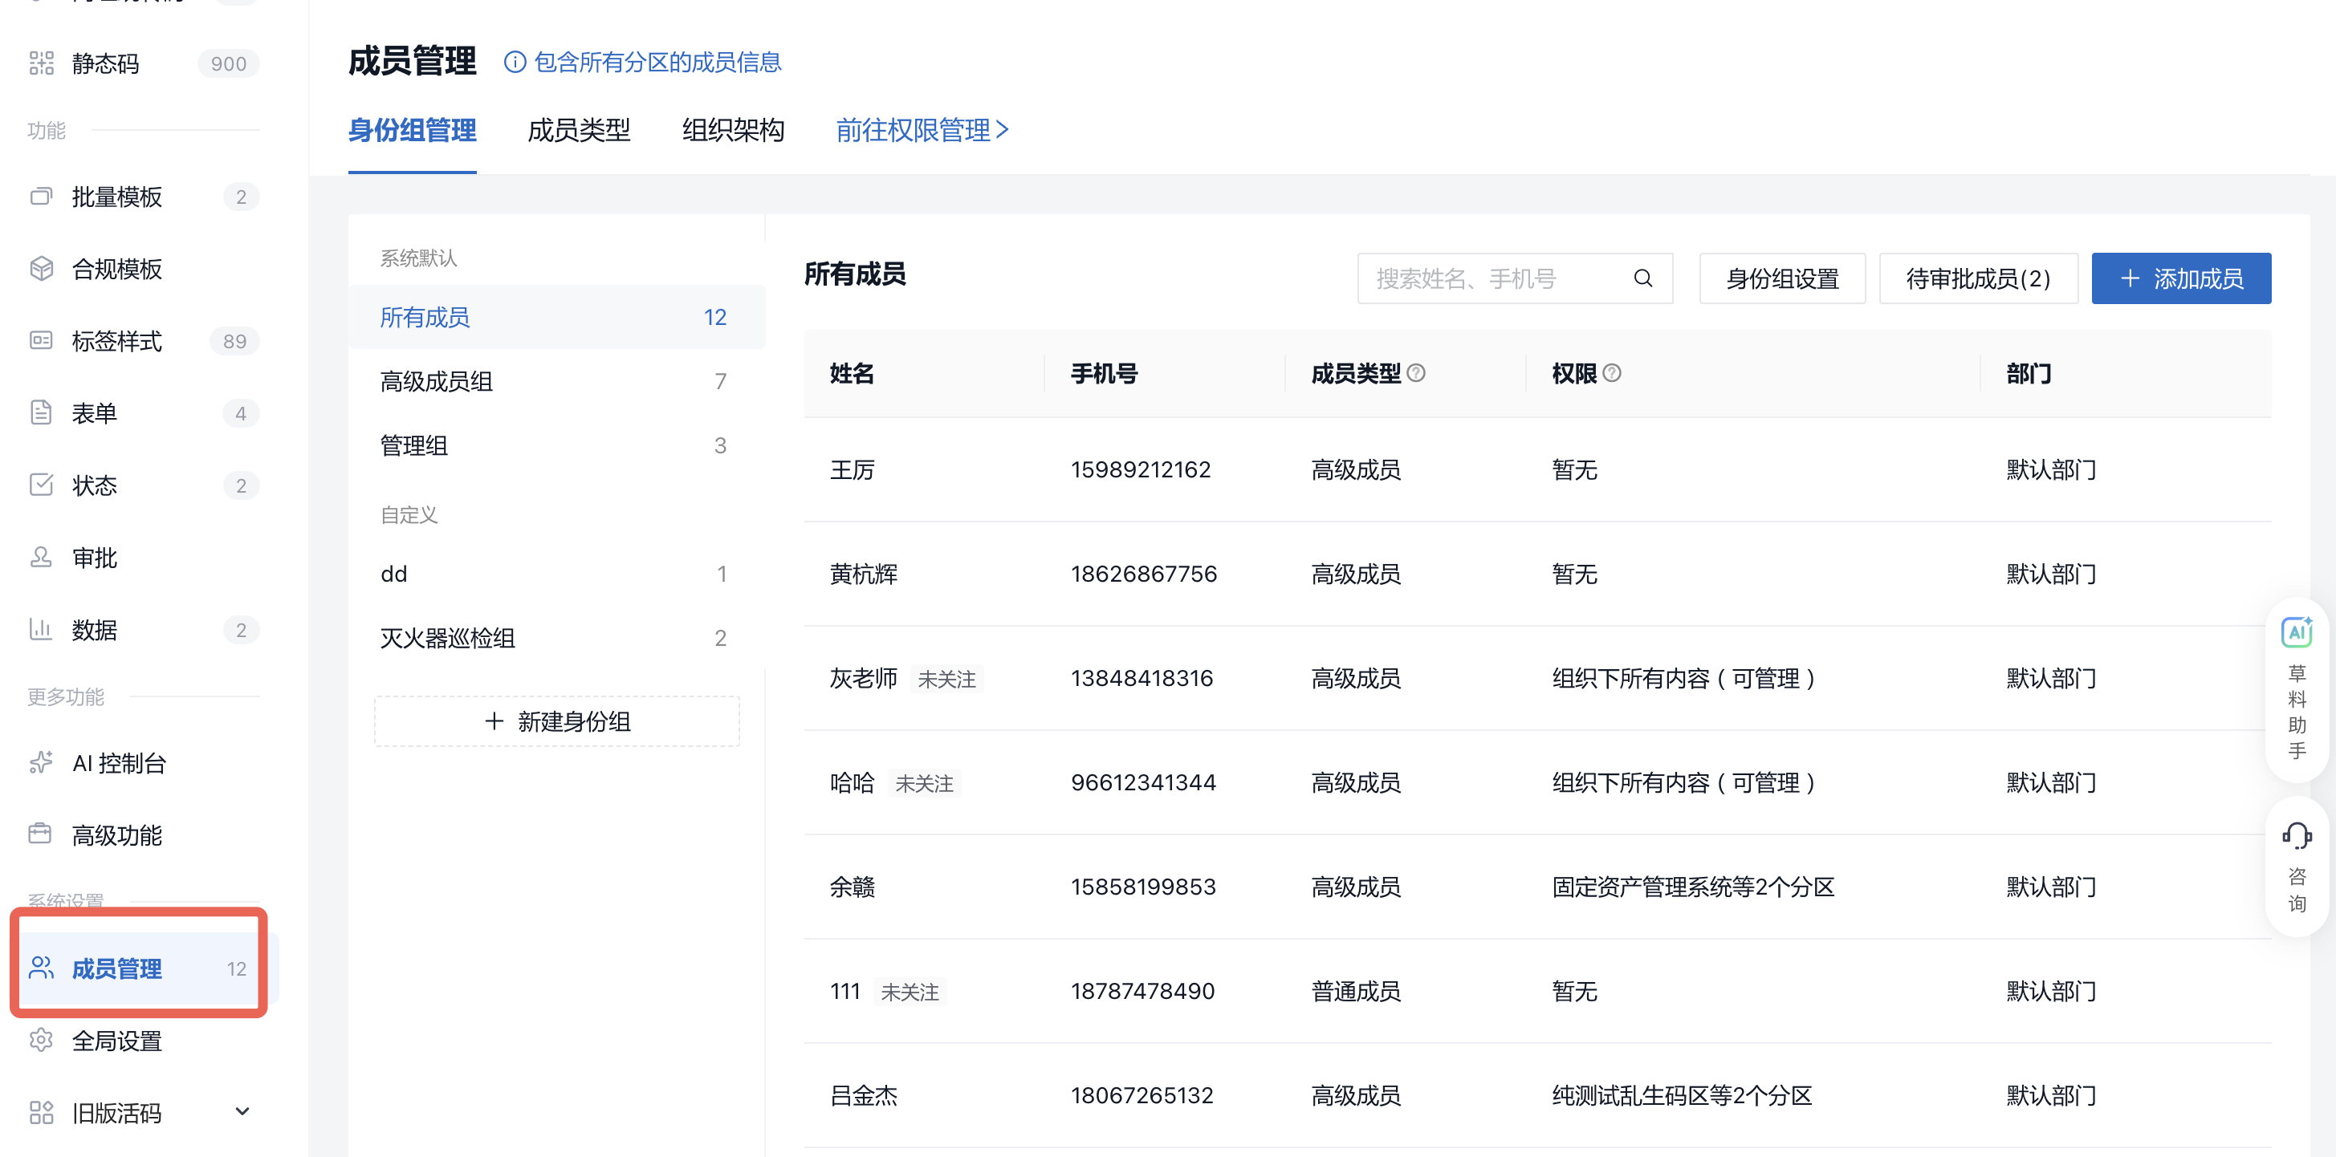The height and width of the screenshot is (1157, 2336).
Task: Click the 数据 bar chart icon
Action: (41, 628)
